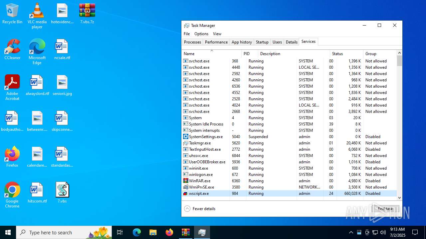Sort by the Status column header
Image resolution: width=426 pixels, height=239 pixels.
coord(346,53)
